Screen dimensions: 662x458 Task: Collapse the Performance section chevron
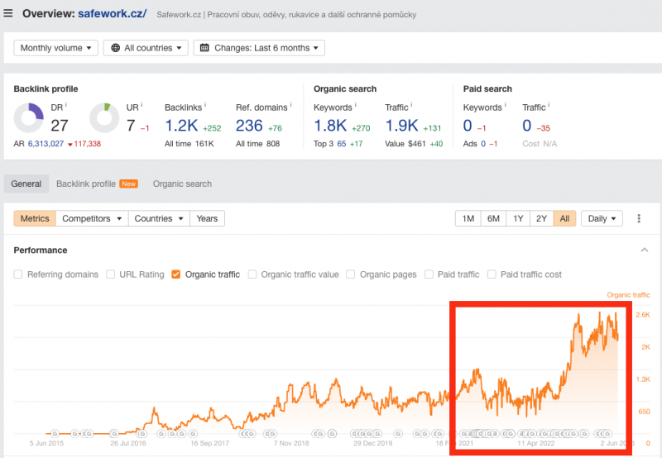pos(645,250)
